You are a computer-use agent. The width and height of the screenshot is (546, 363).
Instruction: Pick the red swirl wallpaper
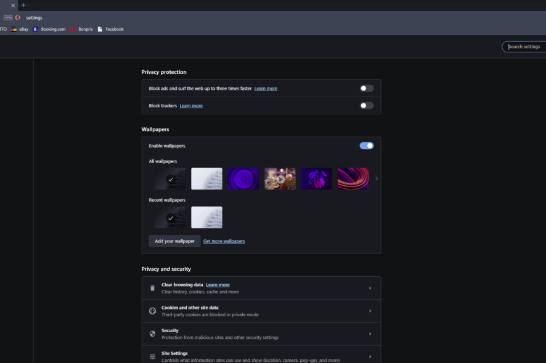pyautogui.click(x=353, y=178)
